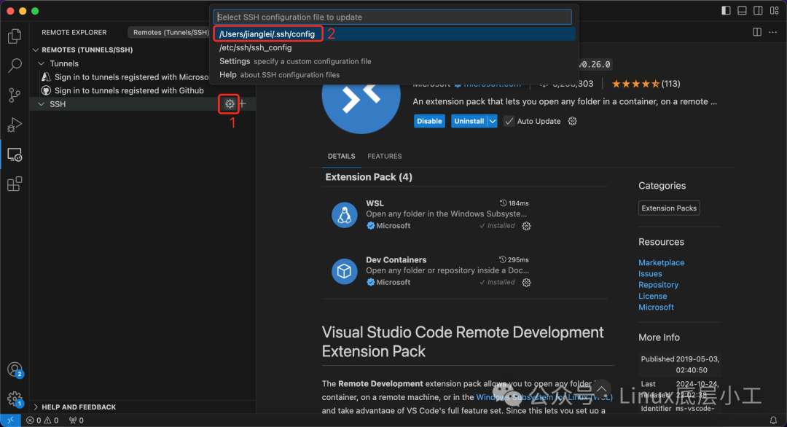Image resolution: width=787 pixels, height=427 pixels.
Task: Click the ports forwarded status item
Action: coord(77,420)
